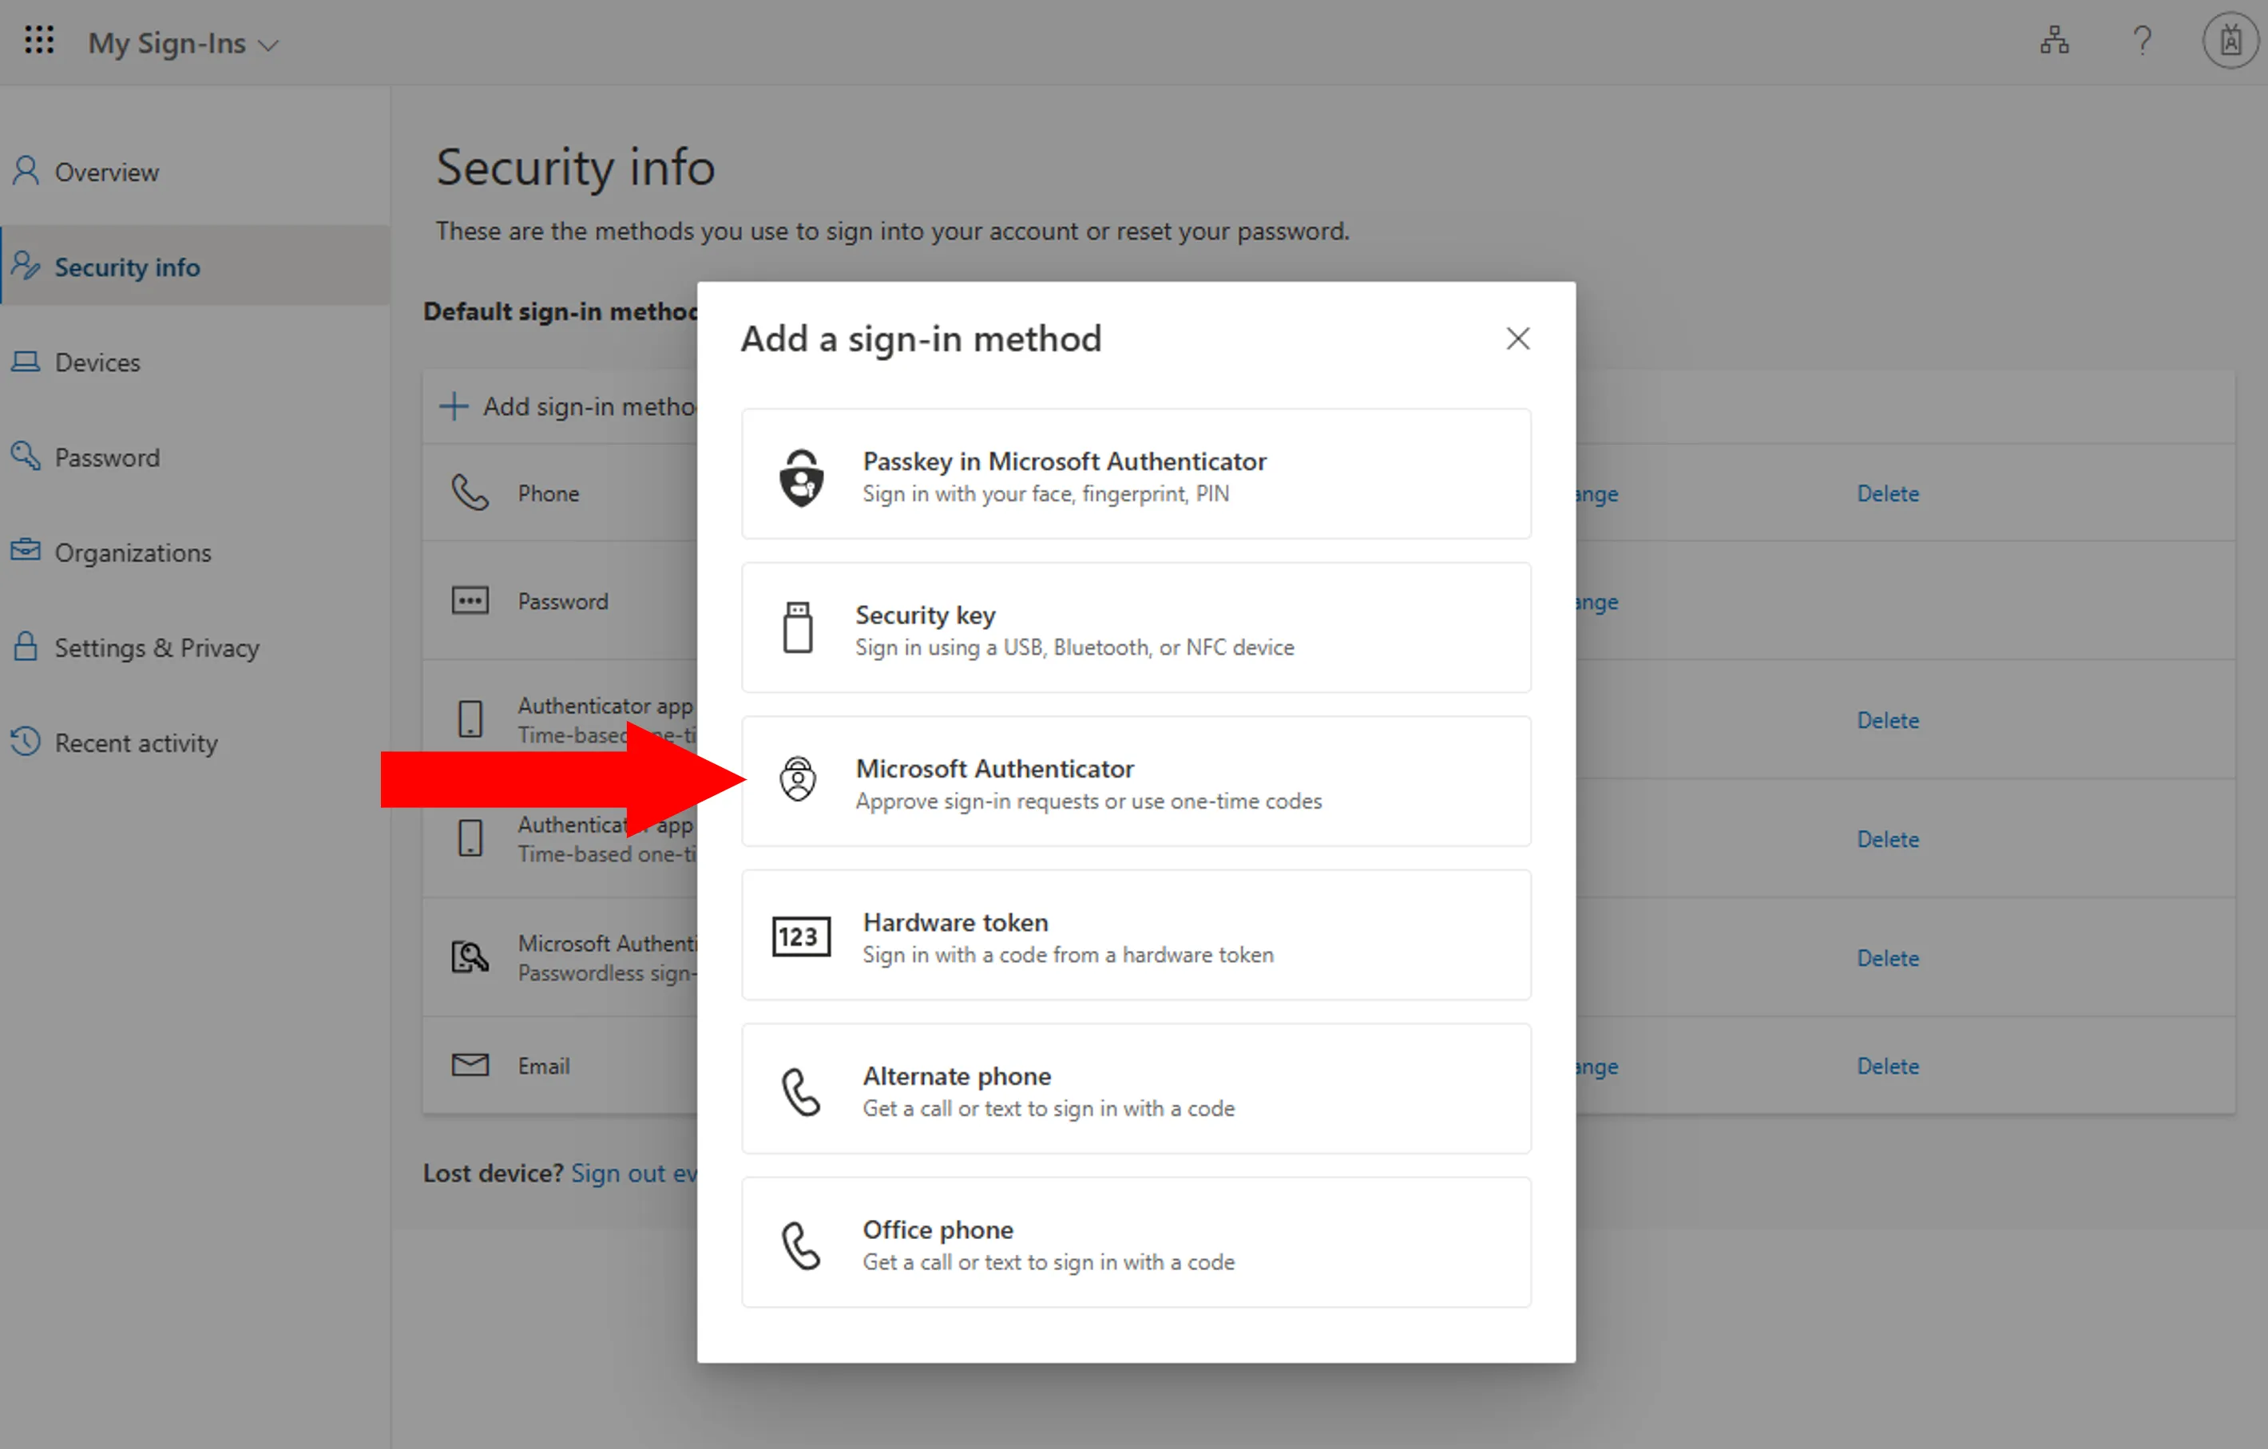This screenshot has width=2268, height=1449.
Task: Open the app launcher waffle icon
Action: tap(38, 41)
